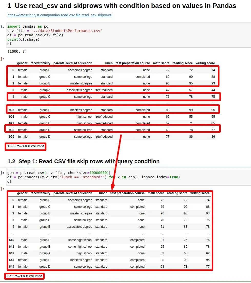Select the lunch column header
The width and height of the screenshot is (251, 283).
[x=108, y=63]
